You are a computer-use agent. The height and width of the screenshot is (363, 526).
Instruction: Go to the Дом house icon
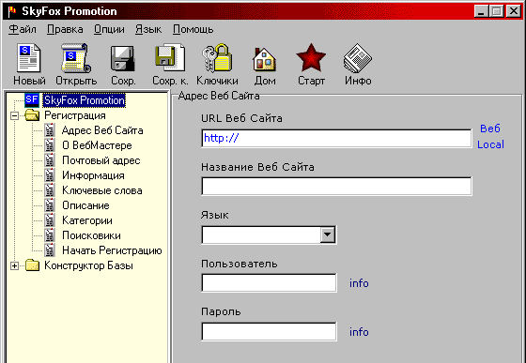[x=264, y=59]
